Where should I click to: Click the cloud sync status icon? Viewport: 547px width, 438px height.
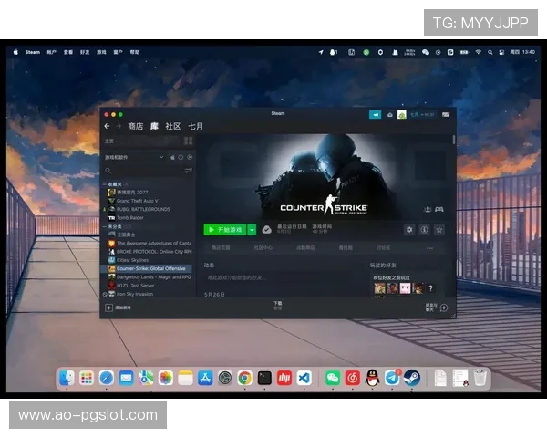(266, 230)
